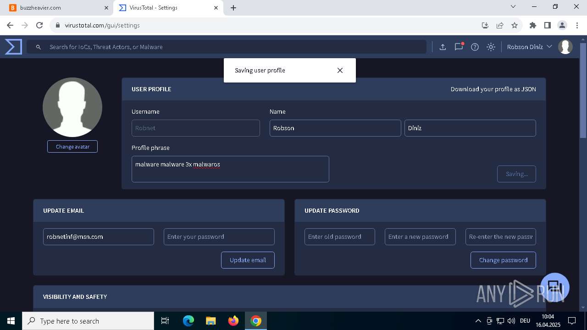587x330 pixels.
Task: Bookmark this page star icon
Action: (515, 25)
